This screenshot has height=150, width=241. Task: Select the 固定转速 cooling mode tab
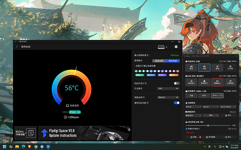click(x=173, y=61)
